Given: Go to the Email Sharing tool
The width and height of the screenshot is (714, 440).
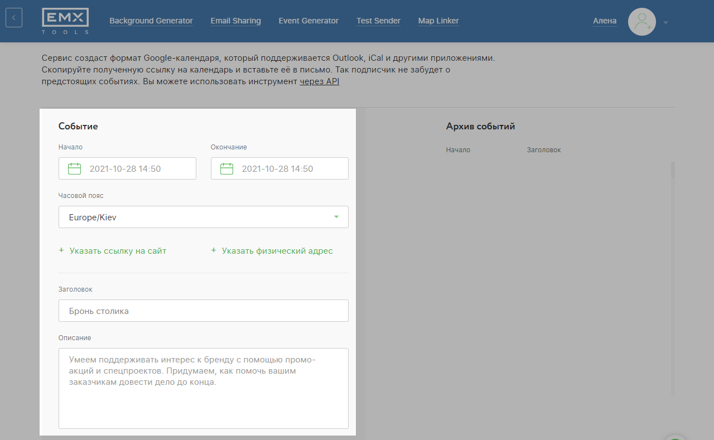Looking at the screenshot, I should (x=235, y=21).
